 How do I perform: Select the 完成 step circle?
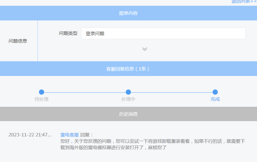coord(215,92)
